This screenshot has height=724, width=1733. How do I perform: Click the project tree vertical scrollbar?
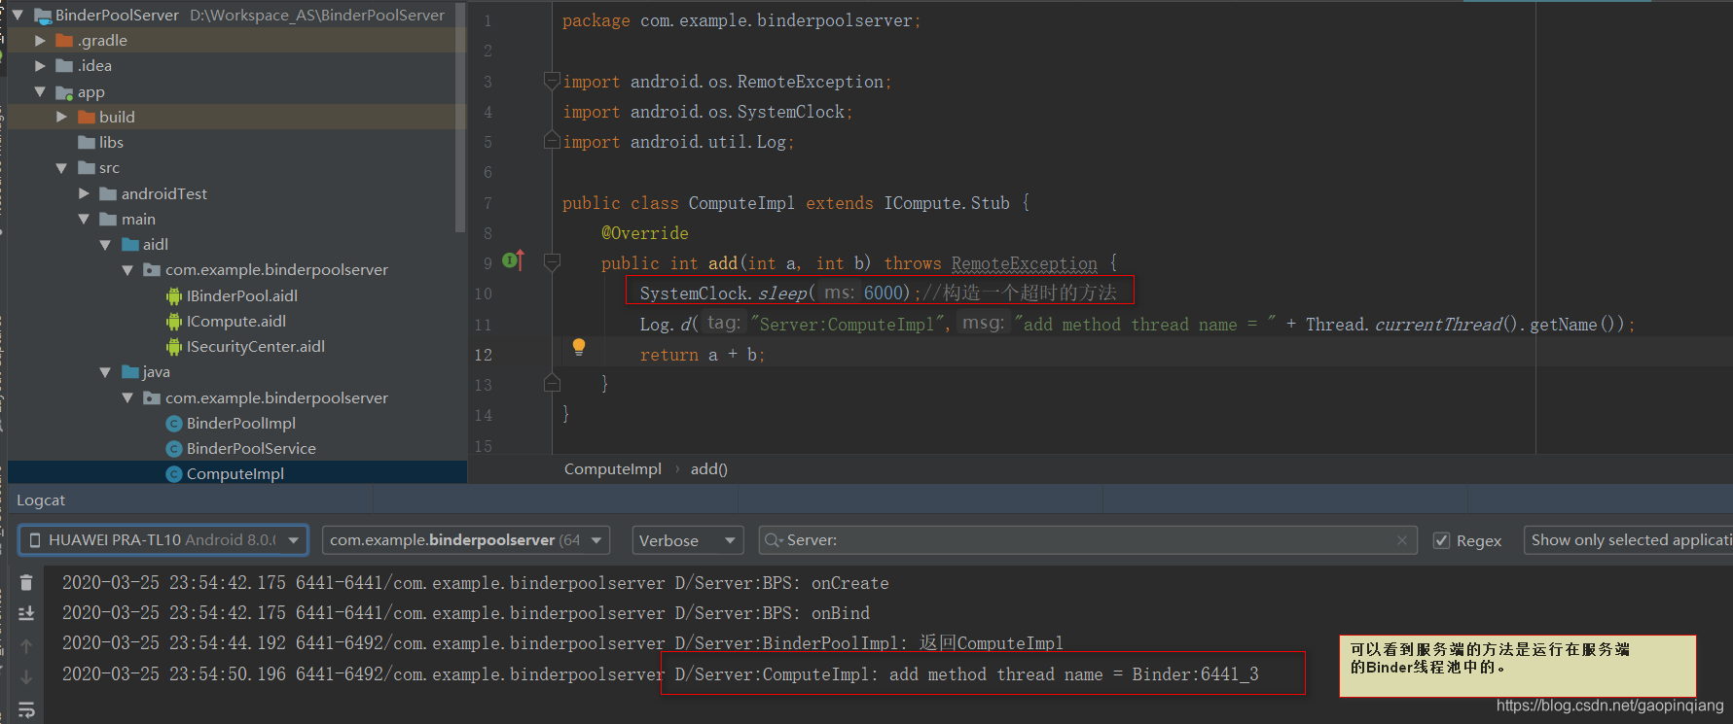[x=460, y=119]
